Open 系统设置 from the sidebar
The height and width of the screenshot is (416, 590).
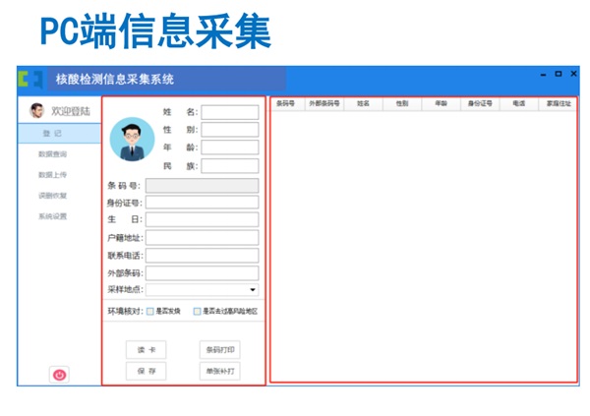pos(52,216)
